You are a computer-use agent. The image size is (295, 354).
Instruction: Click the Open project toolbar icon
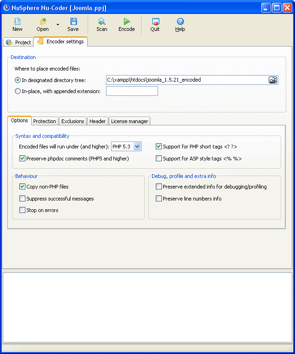pos(43,22)
